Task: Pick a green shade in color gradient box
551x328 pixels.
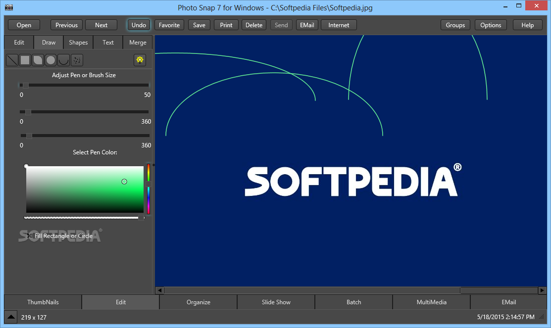Action: pos(85,189)
